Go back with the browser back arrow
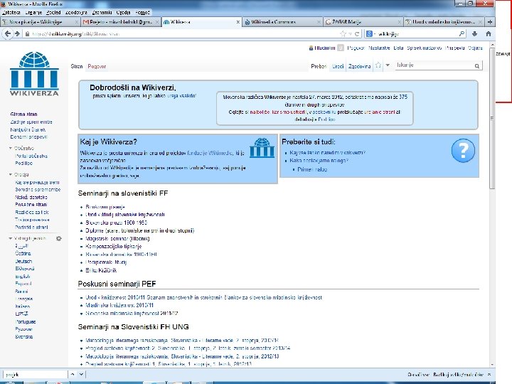512x384 pixels. 8,33
